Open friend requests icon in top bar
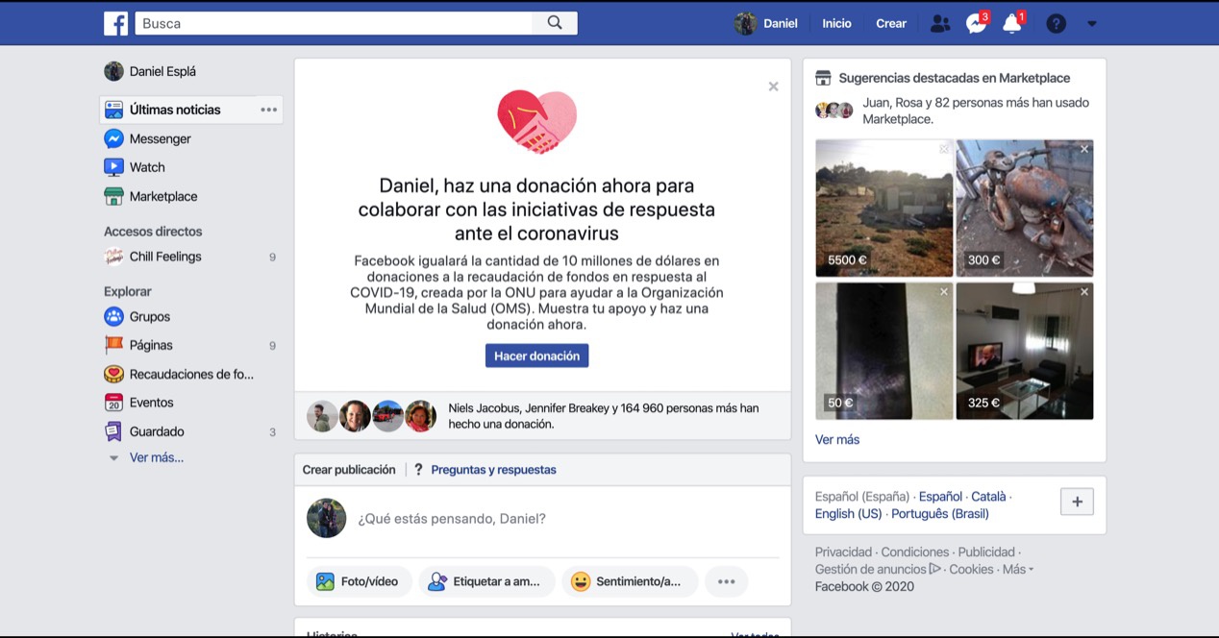The image size is (1219, 638). point(940,24)
